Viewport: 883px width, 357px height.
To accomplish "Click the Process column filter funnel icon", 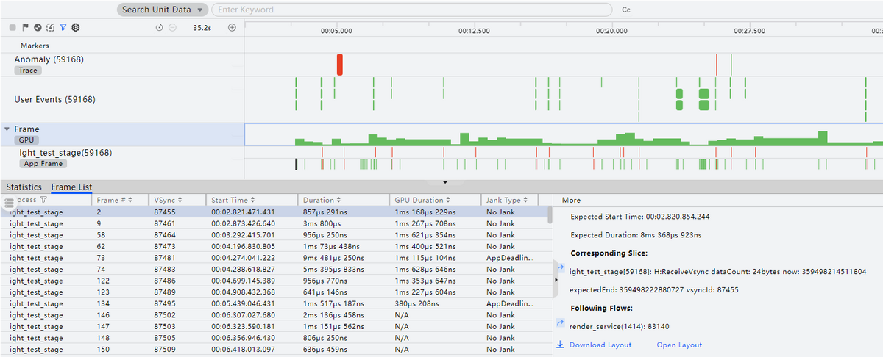I will tap(43, 200).
